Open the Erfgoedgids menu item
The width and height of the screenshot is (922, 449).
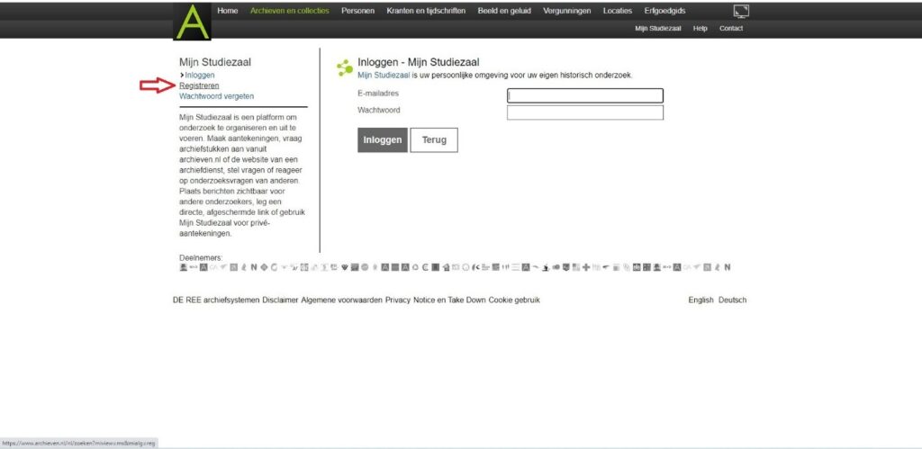(665, 11)
